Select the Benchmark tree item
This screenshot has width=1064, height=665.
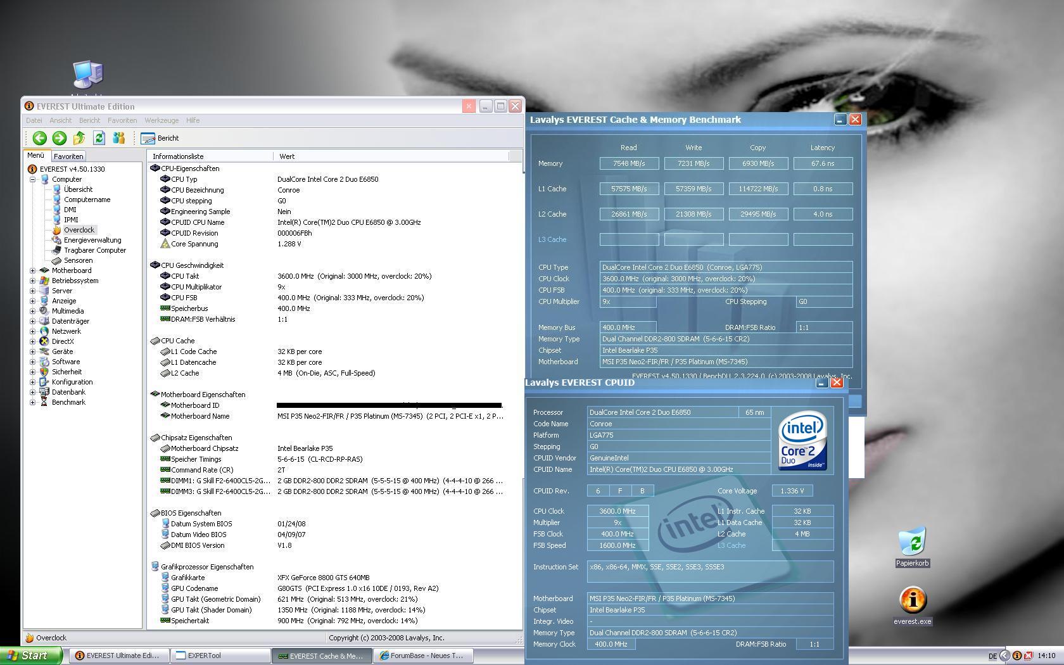[68, 402]
